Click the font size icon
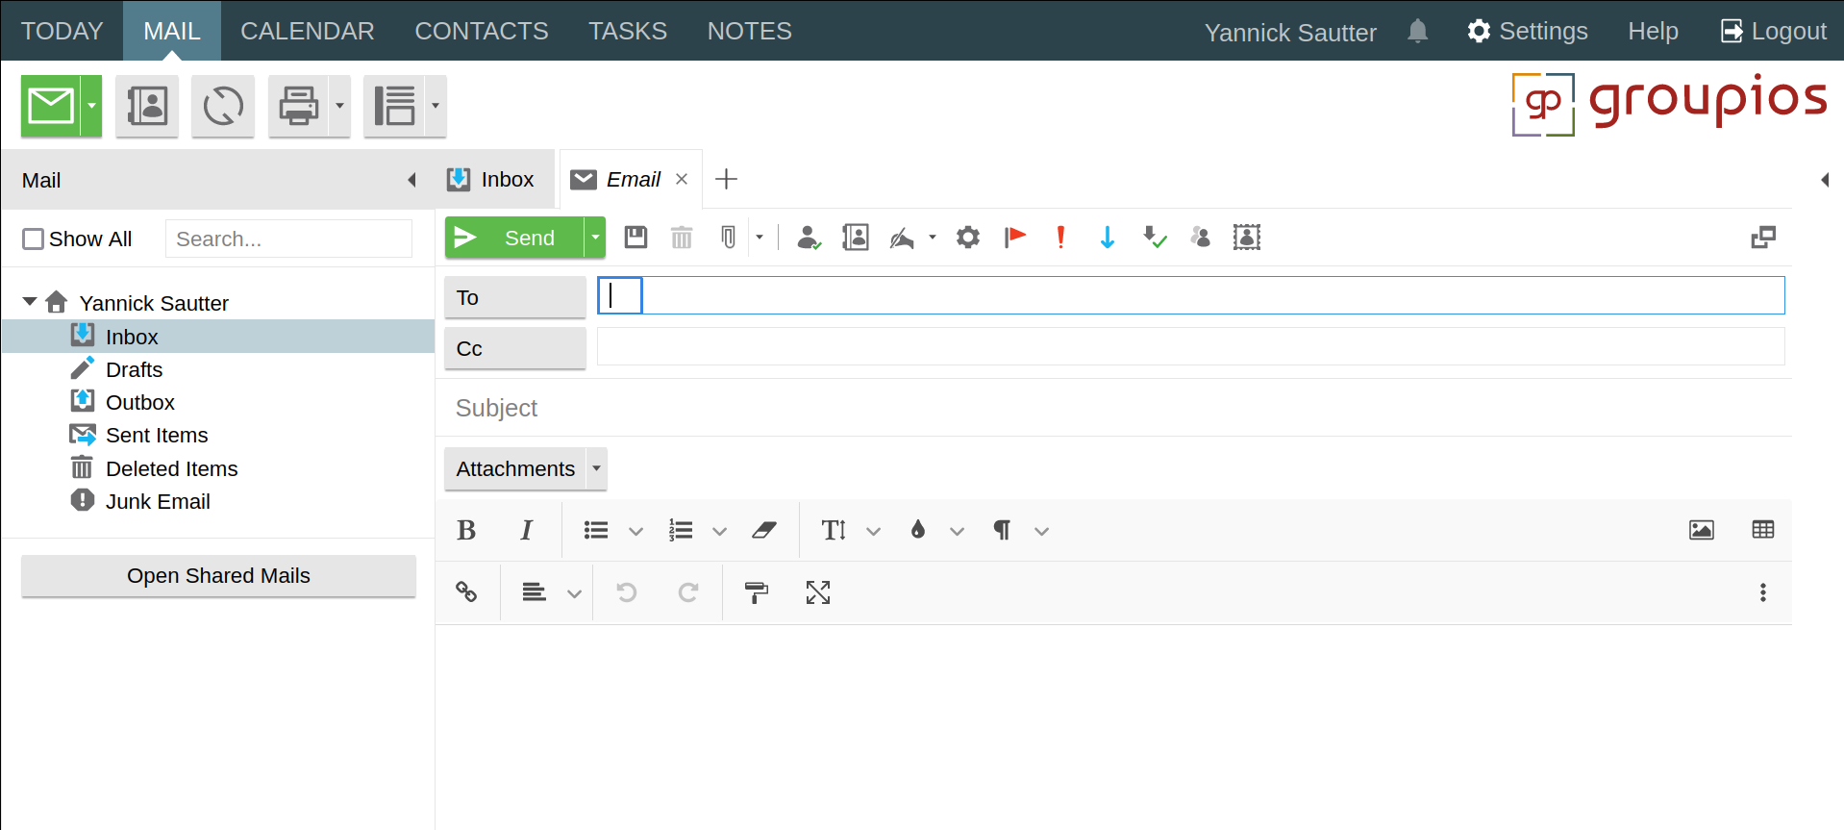This screenshot has height=830, width=1844. (x=834, y=530)
